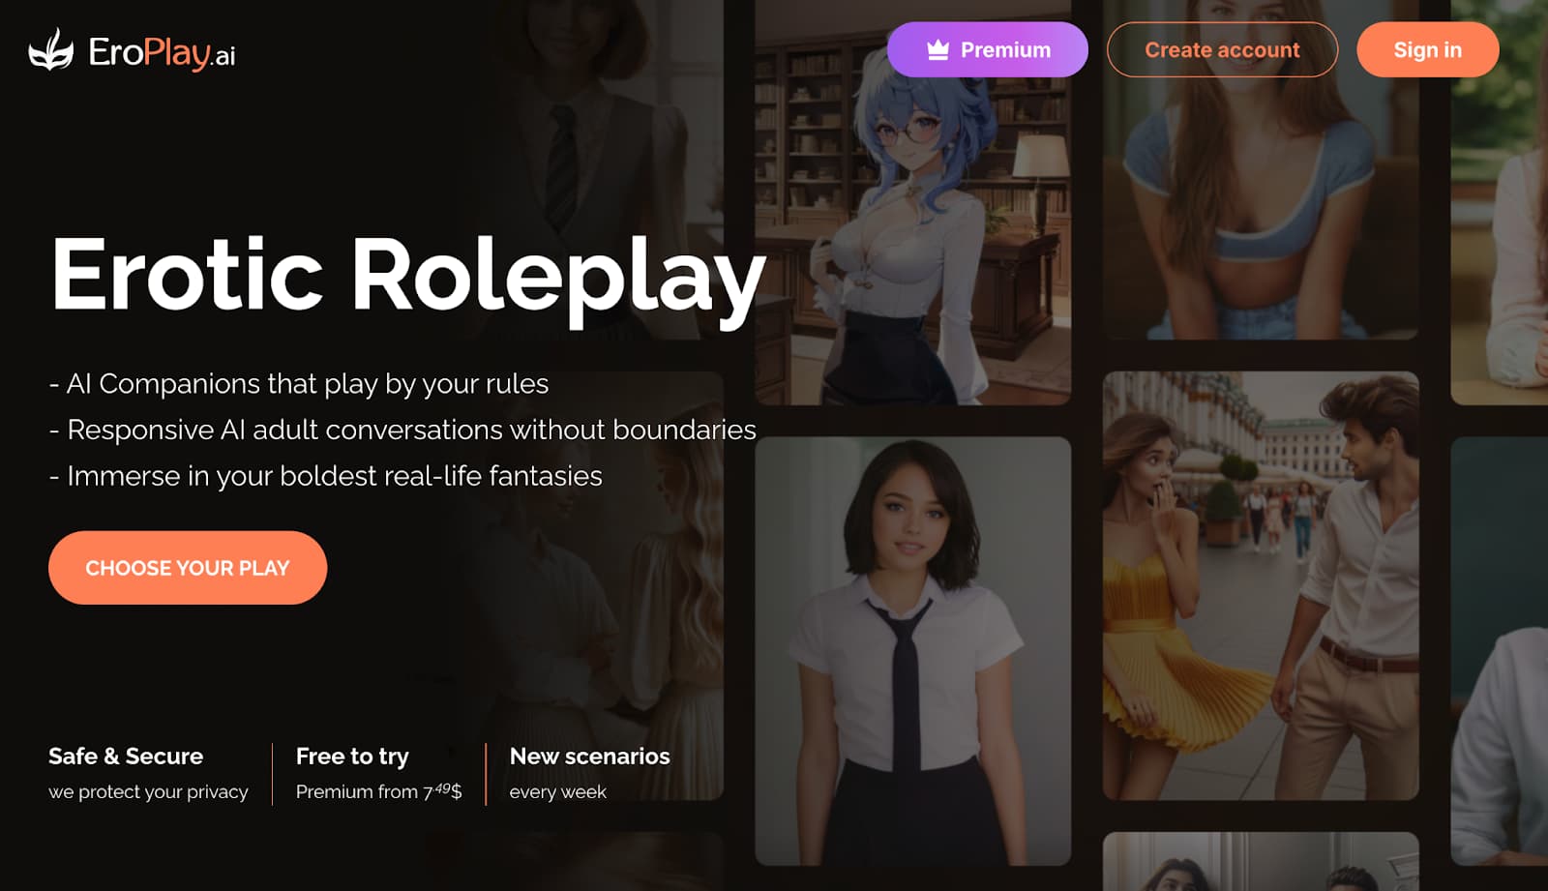Click the CHOOSE YOUR PLAY button

[x=188, y=568]
